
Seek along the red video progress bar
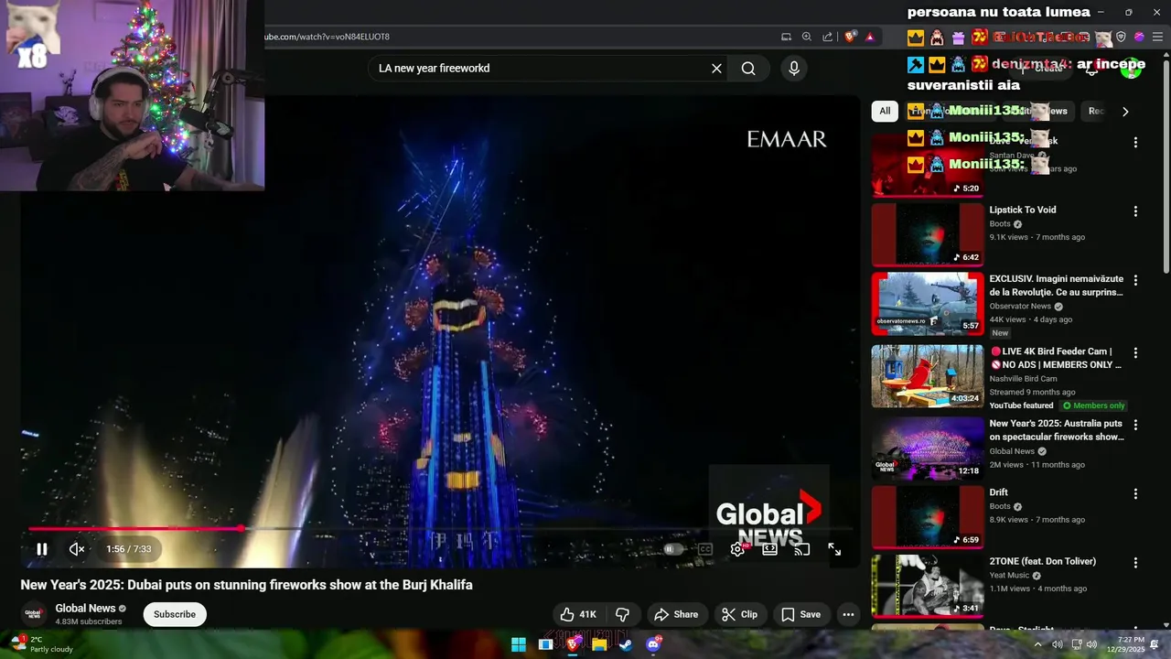(440, 528)
